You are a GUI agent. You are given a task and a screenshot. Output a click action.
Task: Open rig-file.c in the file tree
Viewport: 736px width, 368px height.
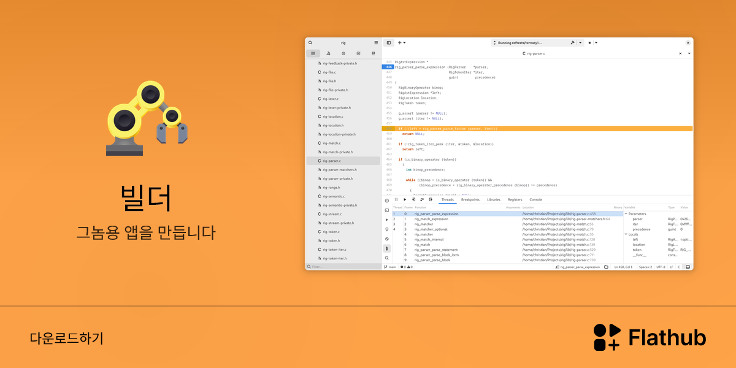(343, 72)
